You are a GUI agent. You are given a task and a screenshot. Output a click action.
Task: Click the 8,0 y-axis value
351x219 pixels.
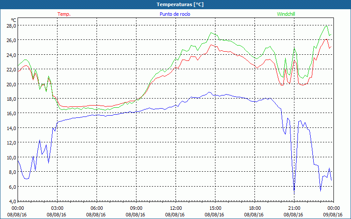pos(12,172)
